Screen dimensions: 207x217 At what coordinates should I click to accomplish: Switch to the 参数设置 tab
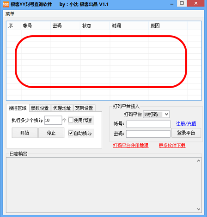pos(40,108)
